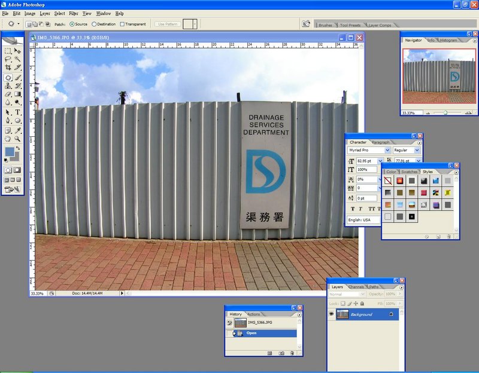Viewport: 479px width, 373px height.
Task: Select the Eyedropper tool
Action: click(x=17, y=130)
